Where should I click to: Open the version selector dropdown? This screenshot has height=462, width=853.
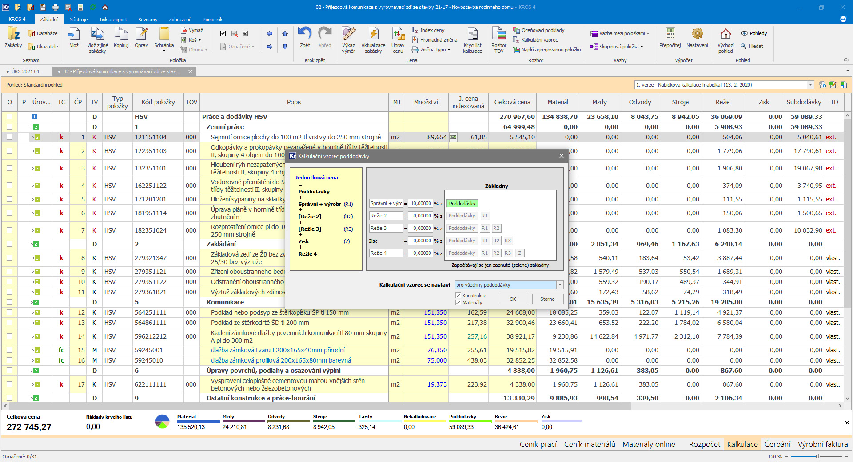point(810,85)
